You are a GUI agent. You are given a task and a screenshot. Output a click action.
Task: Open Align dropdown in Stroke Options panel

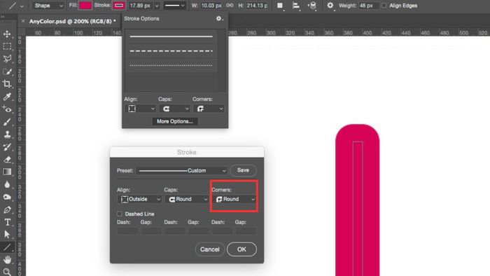[140, 109]
